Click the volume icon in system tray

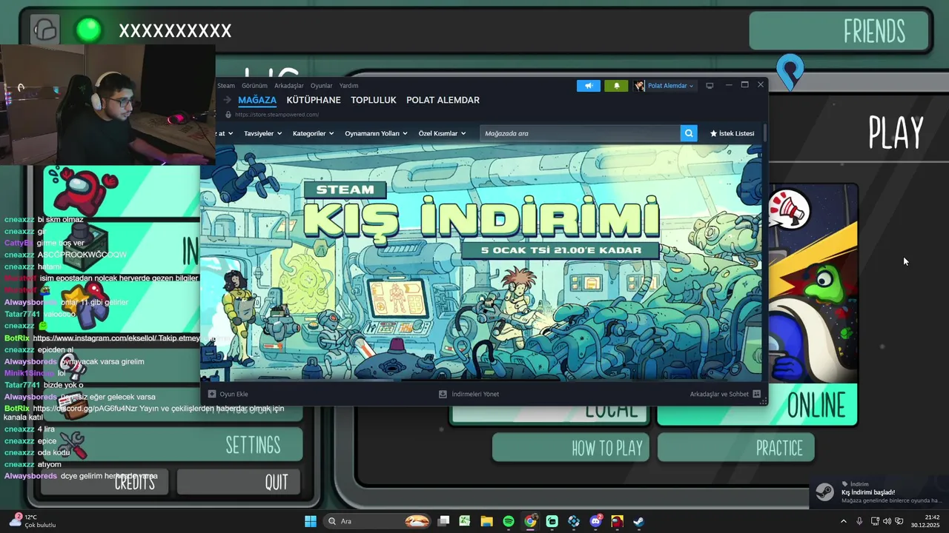[x=887, y=521]
